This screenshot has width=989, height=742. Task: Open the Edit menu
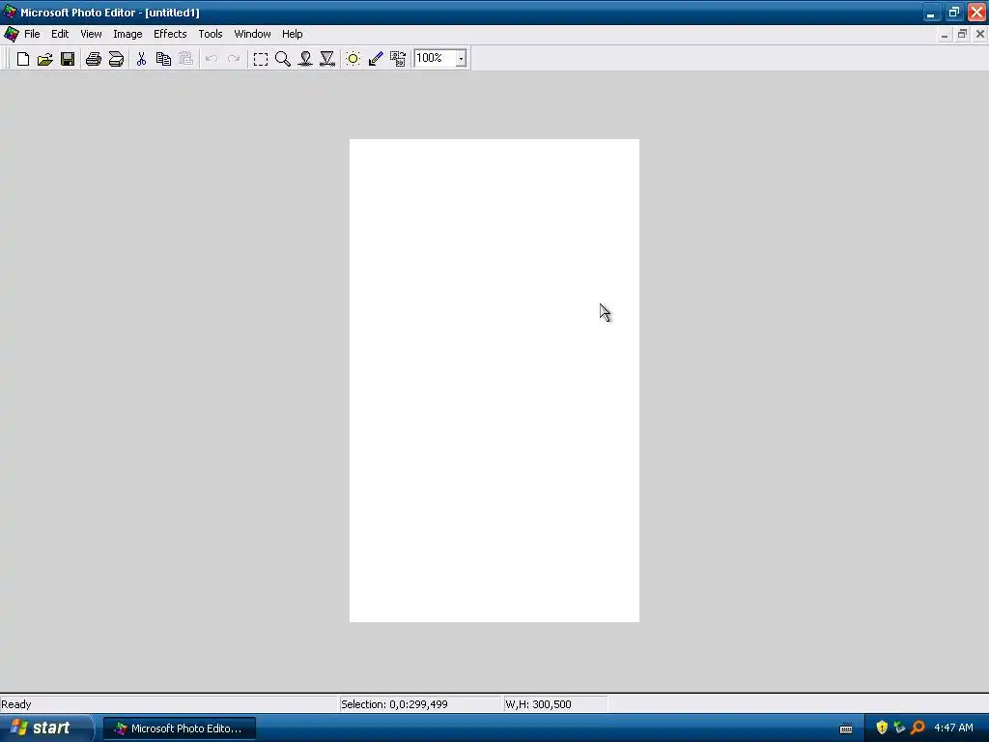click(60, 34)
